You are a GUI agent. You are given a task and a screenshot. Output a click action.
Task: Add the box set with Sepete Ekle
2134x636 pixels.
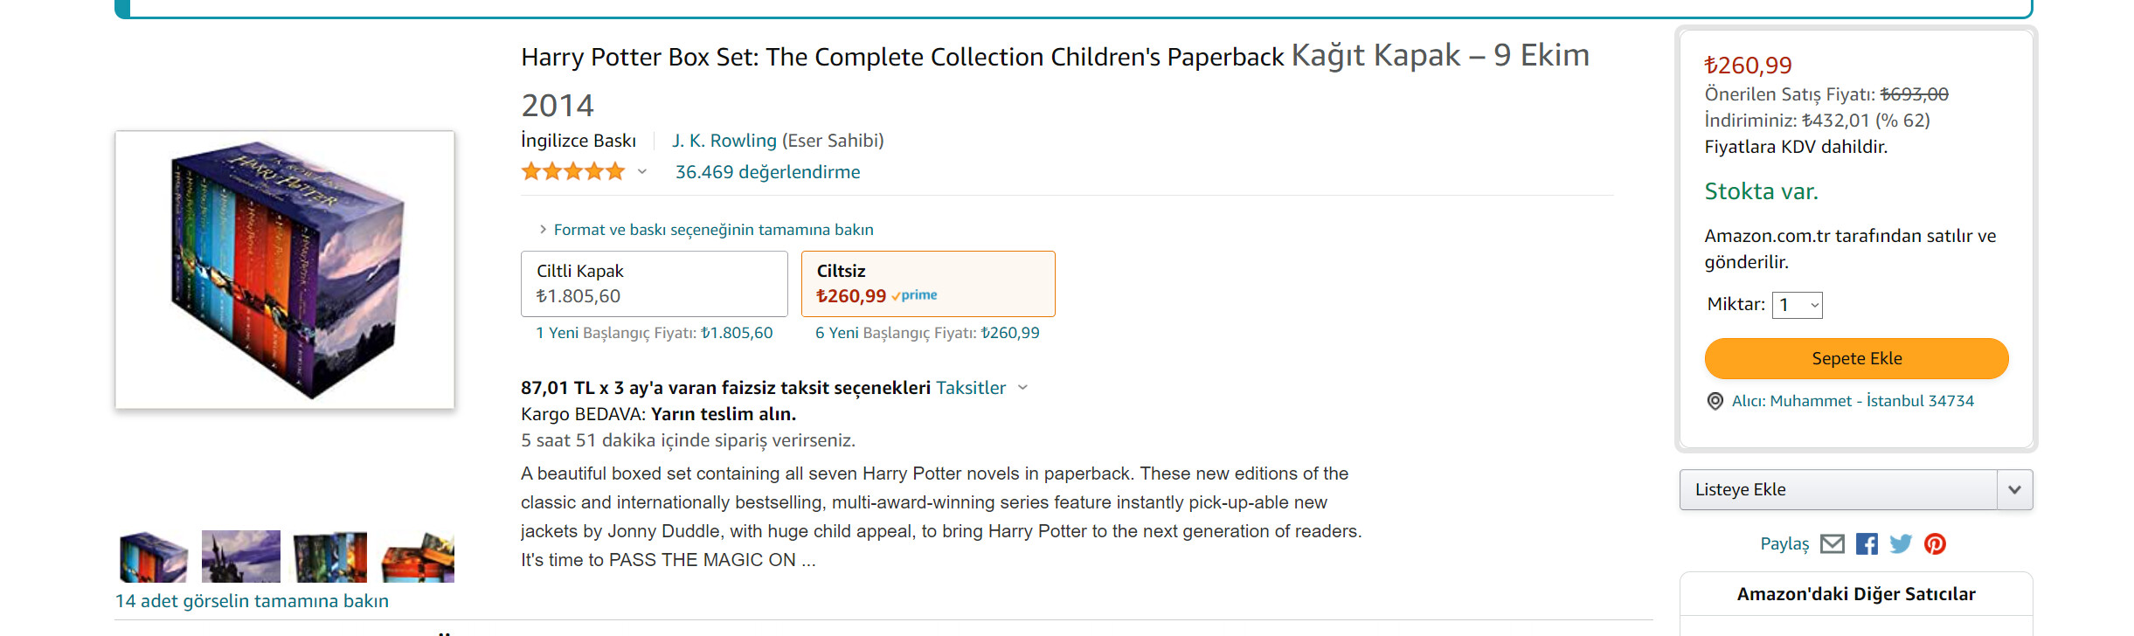click(1856, 359)
